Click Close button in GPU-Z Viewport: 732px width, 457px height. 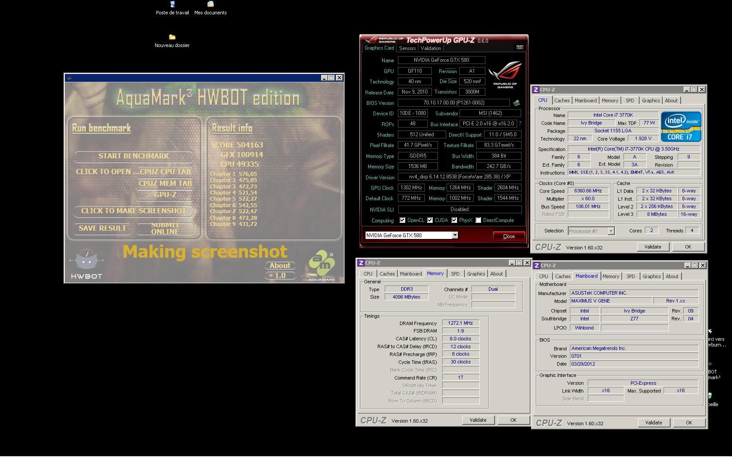pos(508,236)
